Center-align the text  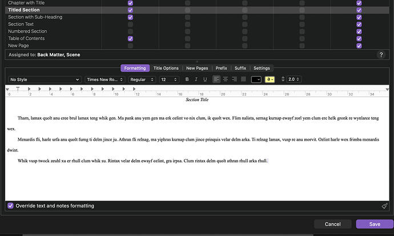(x=226, y=79)
